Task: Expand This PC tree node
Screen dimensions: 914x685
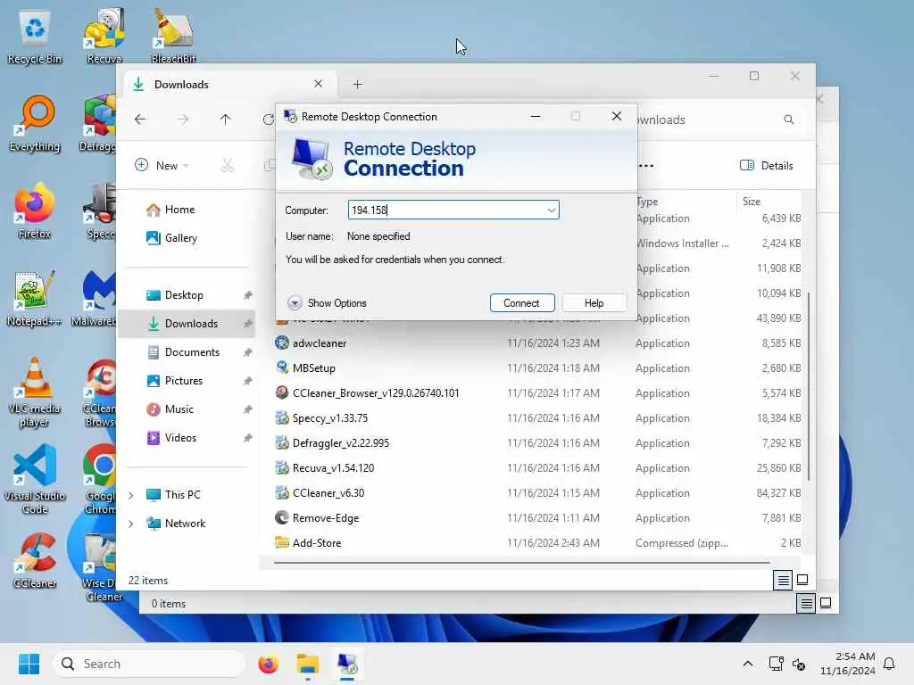Action: pyautogui.click(x=131, y=495)
